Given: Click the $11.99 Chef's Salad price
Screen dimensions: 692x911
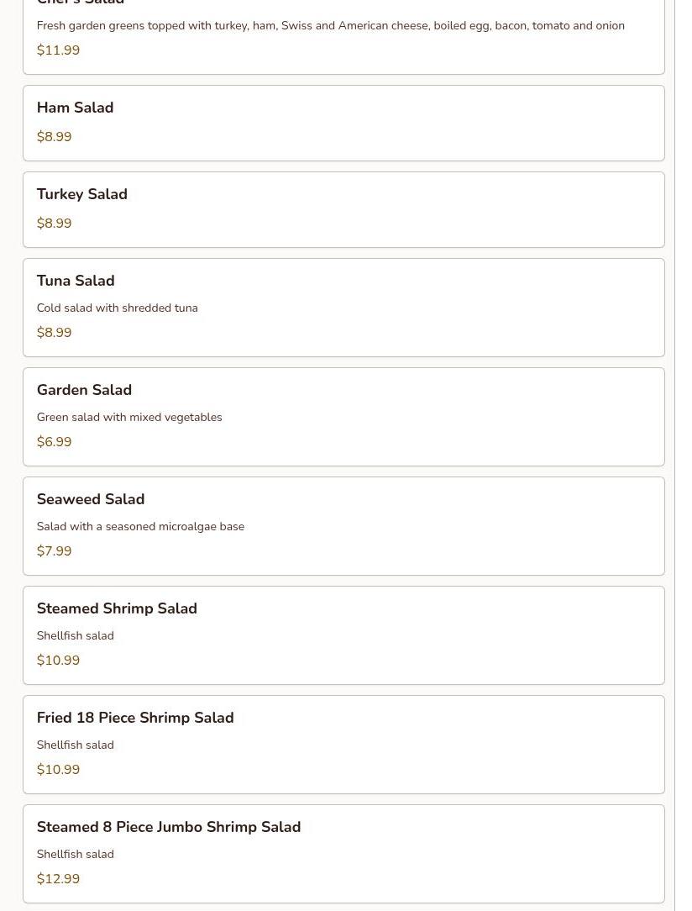Looking at the screenshot, I should (58, 50).
